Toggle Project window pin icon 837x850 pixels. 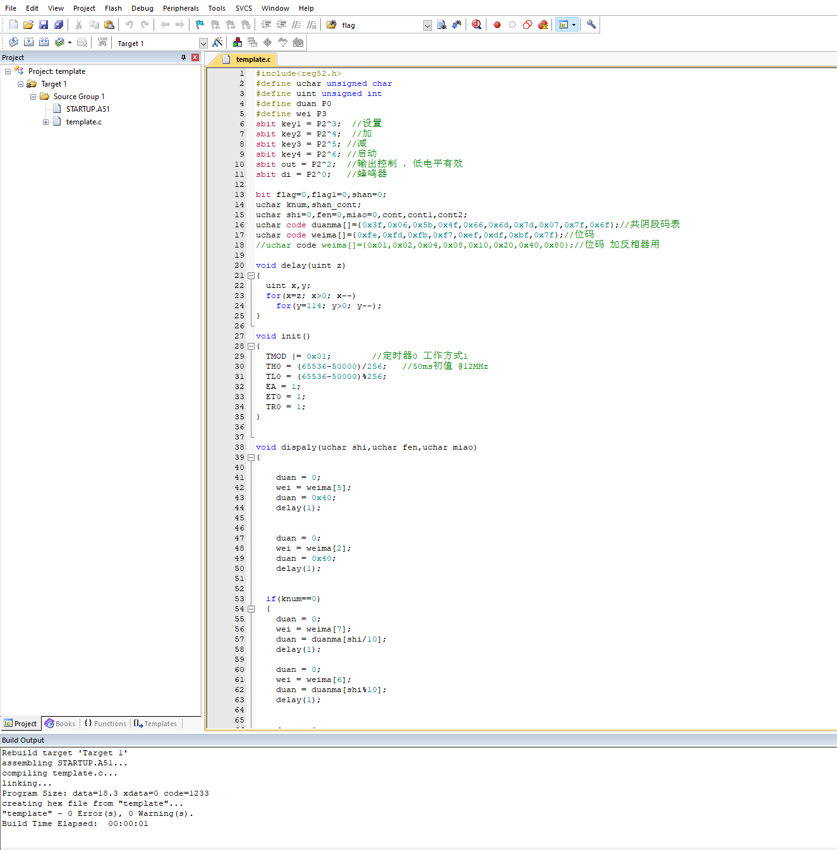(184, 57)
